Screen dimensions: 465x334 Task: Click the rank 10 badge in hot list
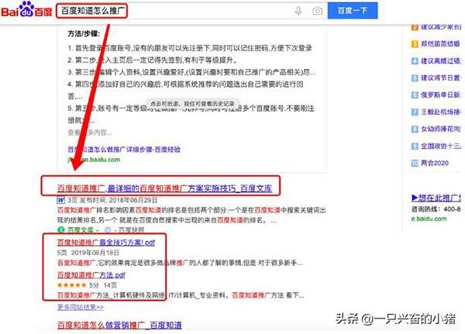(415, 164)
